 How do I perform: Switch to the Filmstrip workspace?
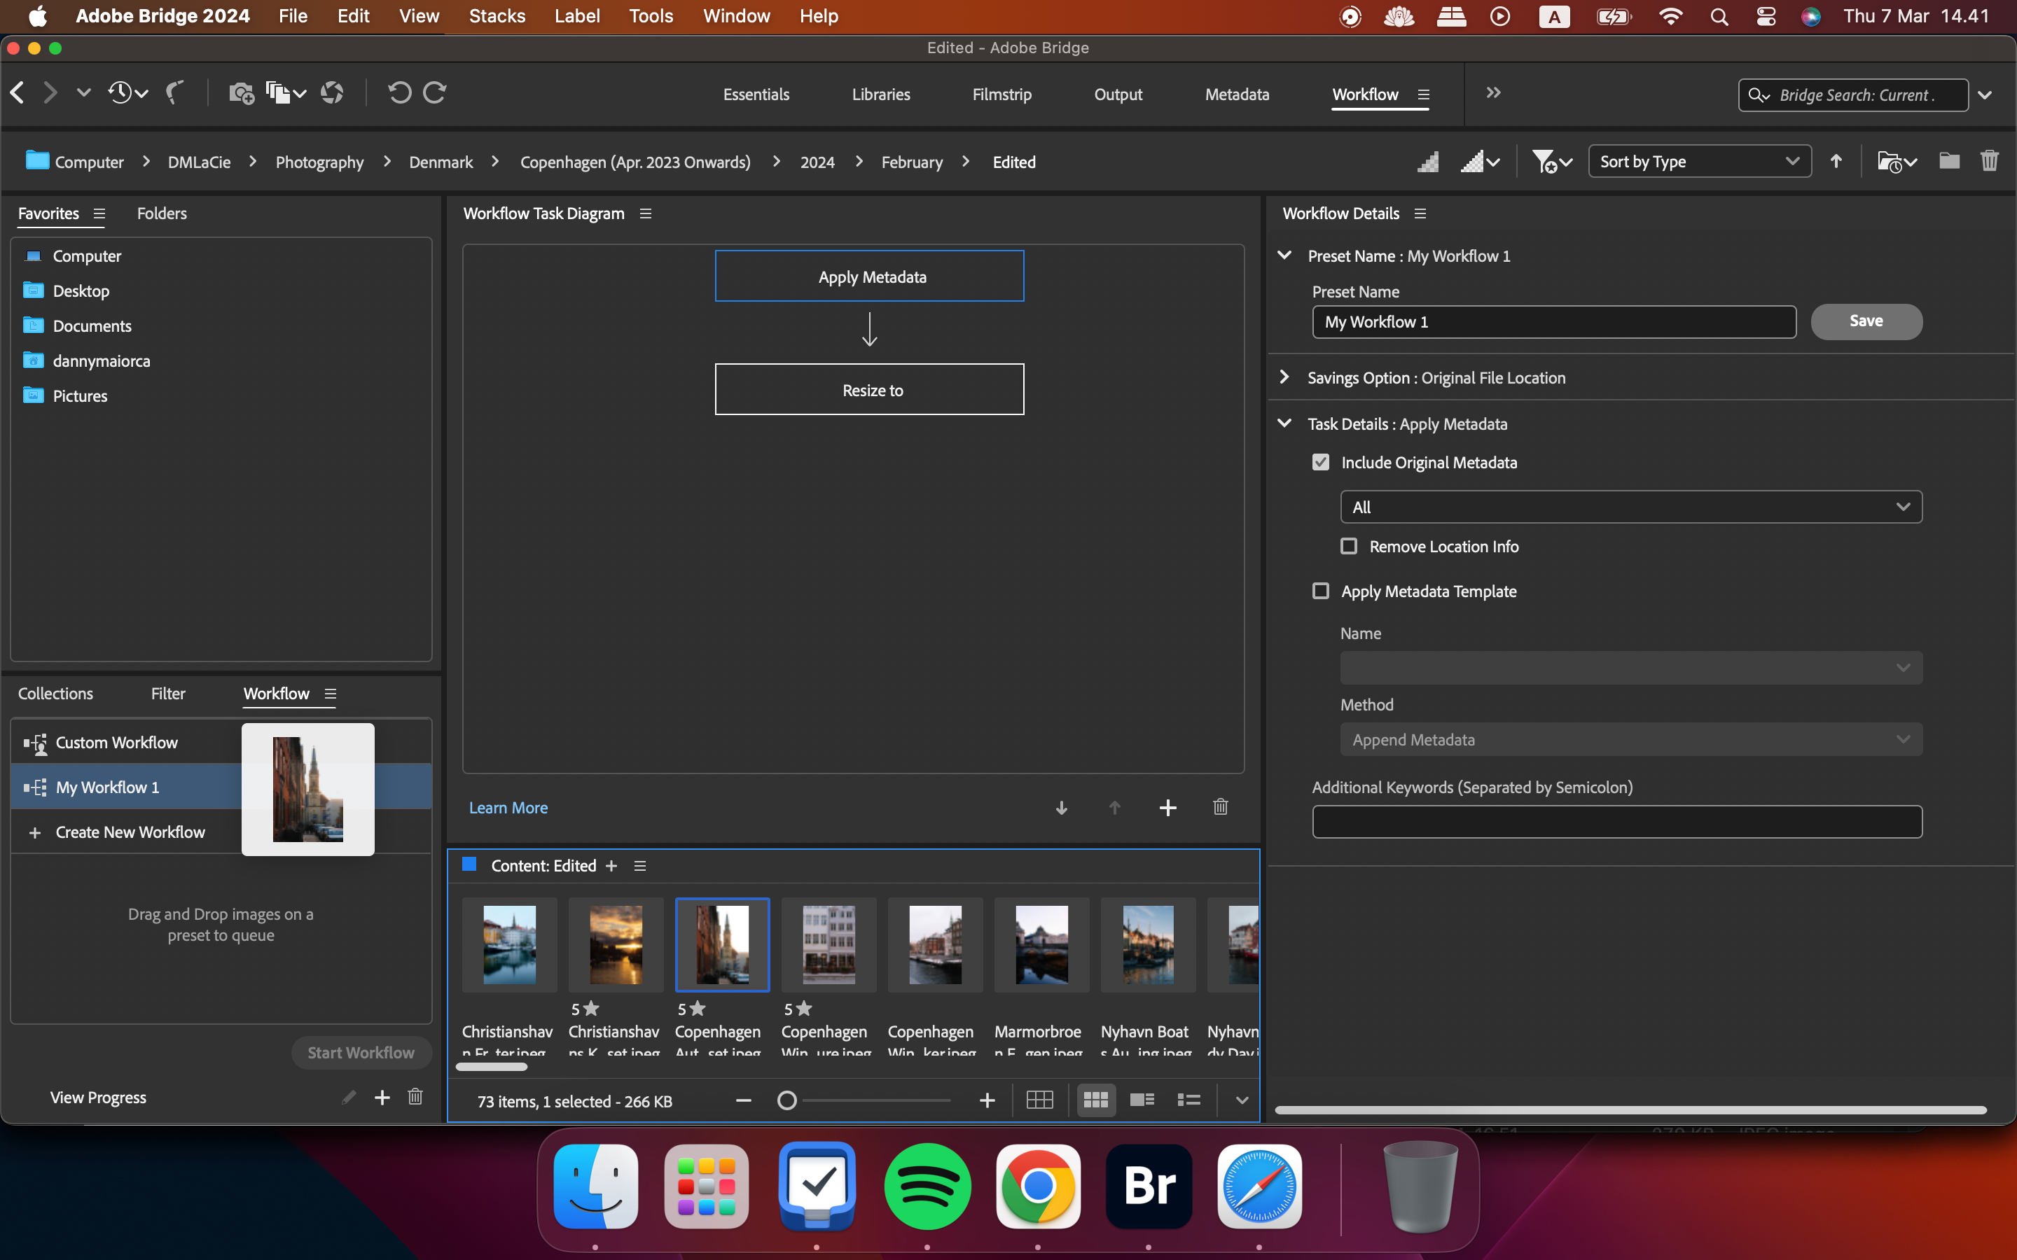coord(1001,94)
